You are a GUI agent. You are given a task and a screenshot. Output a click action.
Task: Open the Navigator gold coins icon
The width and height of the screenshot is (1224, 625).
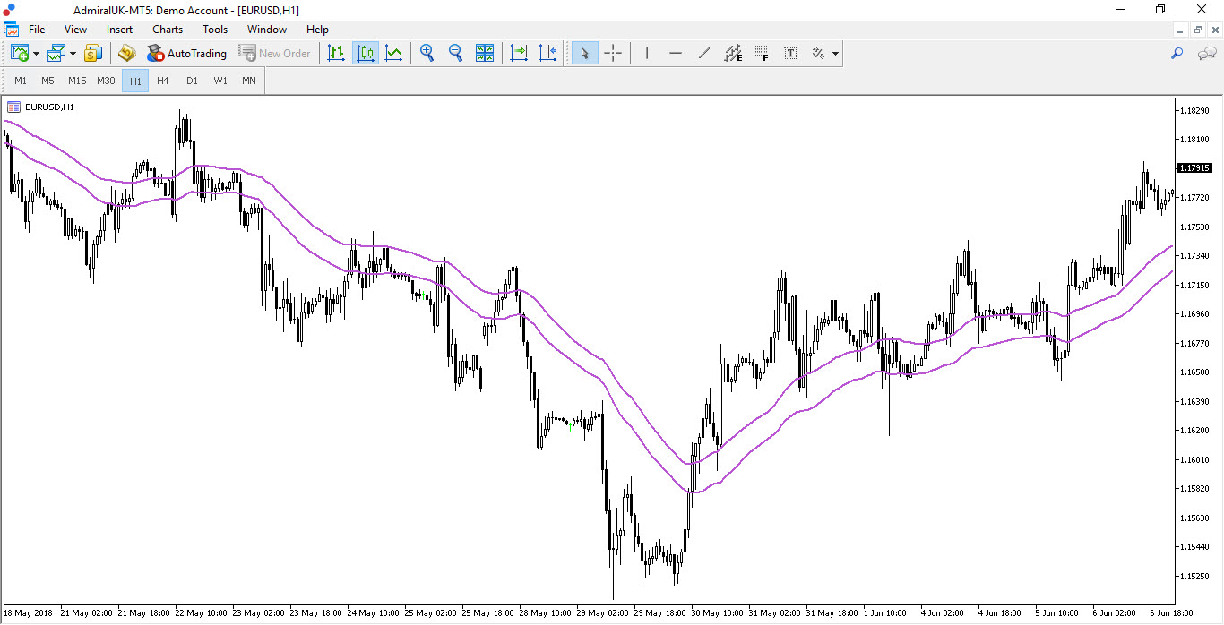(x=126, y=53)
